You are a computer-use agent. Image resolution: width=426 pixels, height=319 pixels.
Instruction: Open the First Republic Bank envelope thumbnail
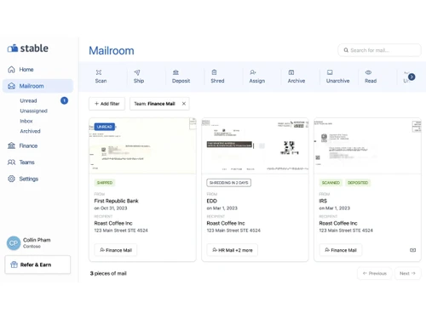coord(142,145)
